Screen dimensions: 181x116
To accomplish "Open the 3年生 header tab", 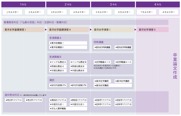I will point(113,5).
